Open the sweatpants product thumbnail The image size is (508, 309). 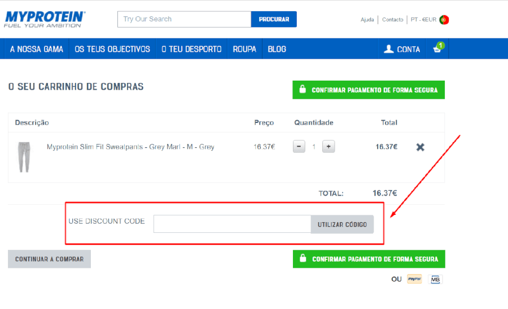pyautogui.click(x=24, y=157)
